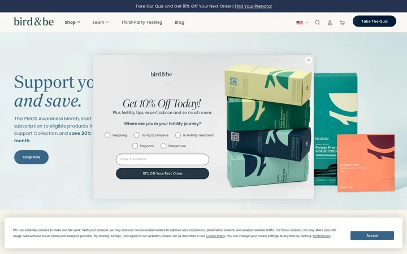Open the Blog page

(179, 22)
